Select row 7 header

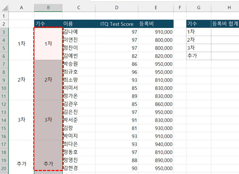(x=4, y=64)
